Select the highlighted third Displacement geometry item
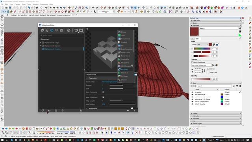 (52, 49)
